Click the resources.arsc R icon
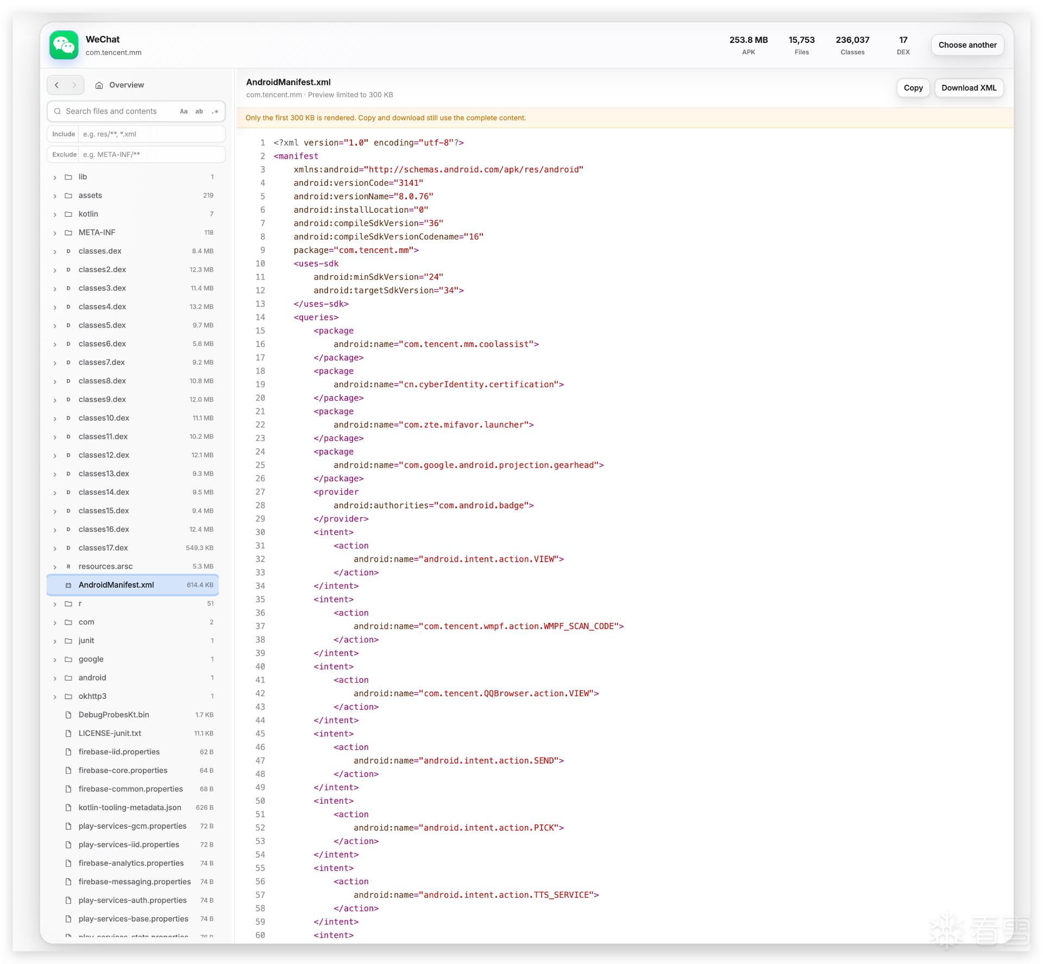1043x964 pixels. pyautogui.click(x=68, y=566)
